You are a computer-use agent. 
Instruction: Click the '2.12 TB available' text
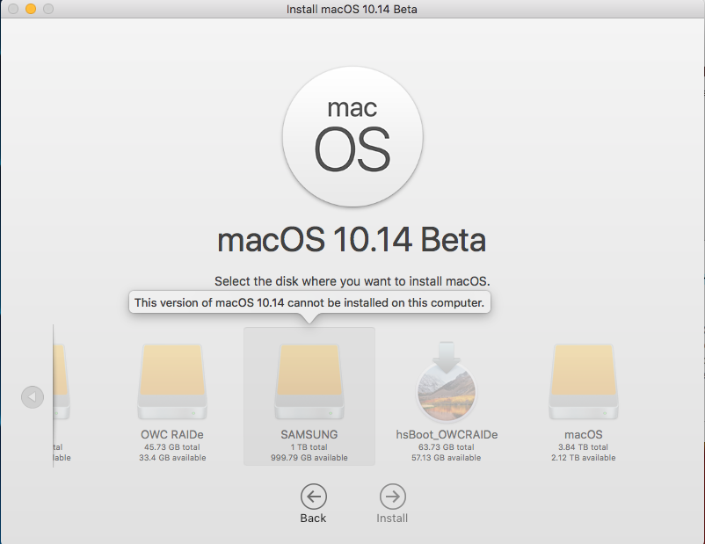584,458
